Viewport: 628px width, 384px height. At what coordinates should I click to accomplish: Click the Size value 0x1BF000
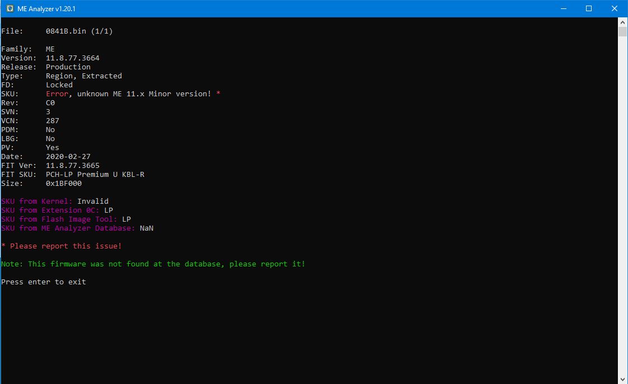coord(64,184)
